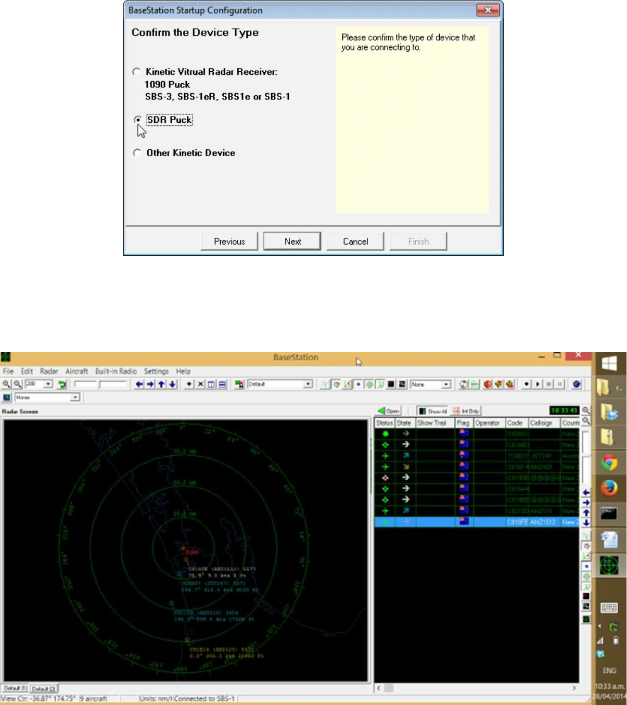The image size is (627, 705).
Task: Pan radar up with blue arrow
Action: (161, 384)
